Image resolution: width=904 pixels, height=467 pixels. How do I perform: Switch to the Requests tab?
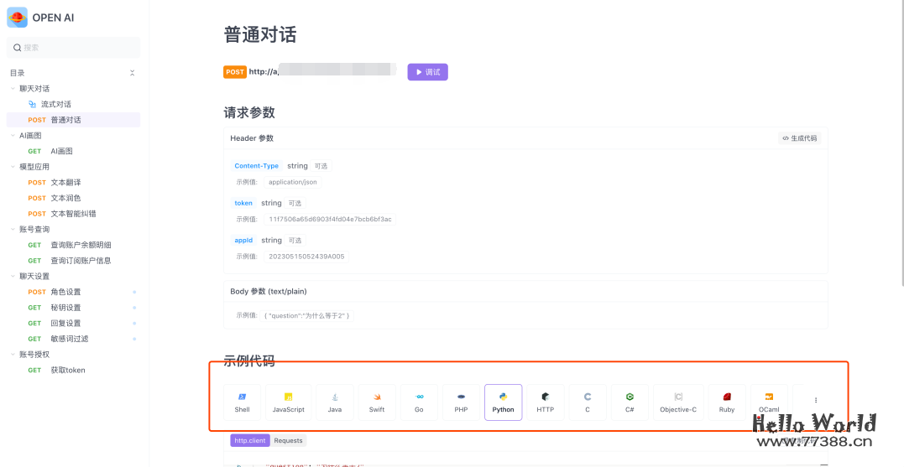click(288, 440)
